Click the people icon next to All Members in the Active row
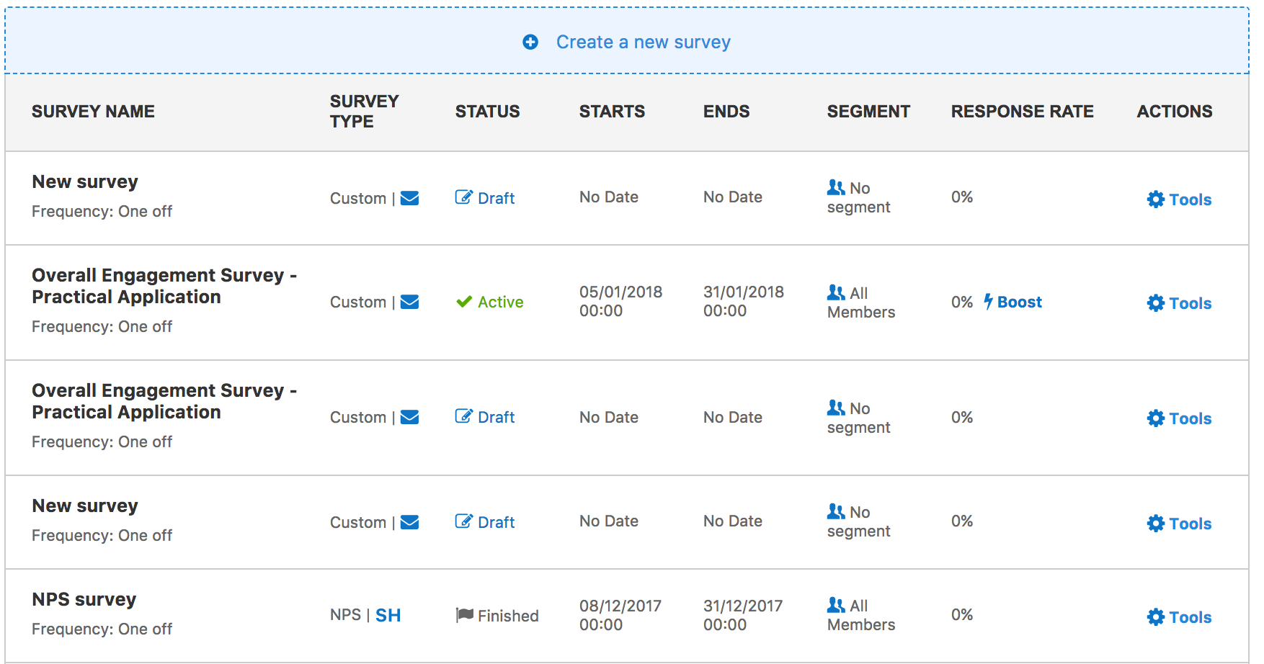 click(836, 292)
